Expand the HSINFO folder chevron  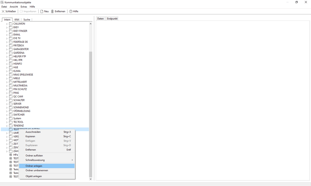[x=7, y=64]
